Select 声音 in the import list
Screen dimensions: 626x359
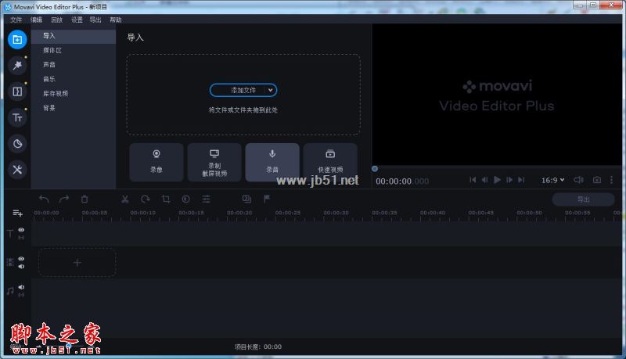(74, 65)
